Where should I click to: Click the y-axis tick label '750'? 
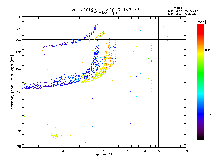click(x=18, y=17)
